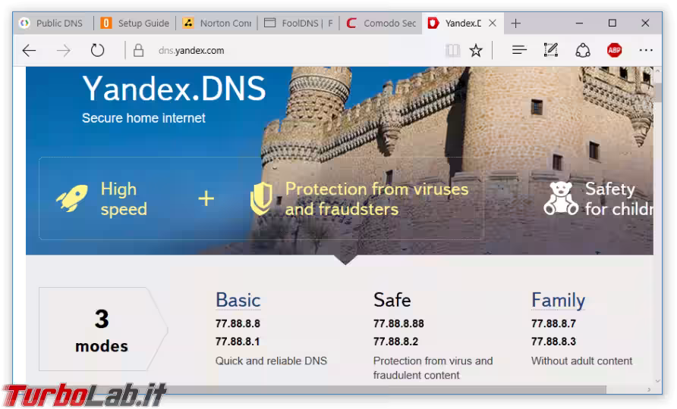Click the horizontal scrollbar at bottom
677x409 pixels.
[309, 389]
